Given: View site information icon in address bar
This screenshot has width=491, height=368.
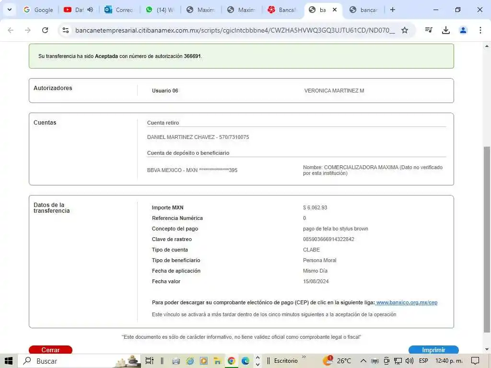Looking at the screenshot, I should click(66, 30).
